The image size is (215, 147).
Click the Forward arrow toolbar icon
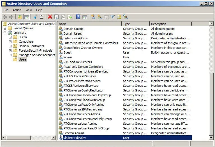(11, 17)
